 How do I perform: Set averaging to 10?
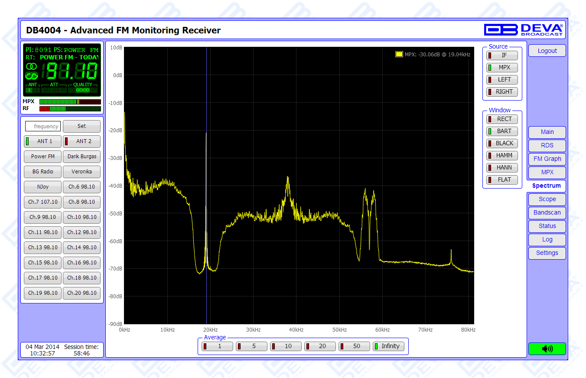click(x=286, y=346)
